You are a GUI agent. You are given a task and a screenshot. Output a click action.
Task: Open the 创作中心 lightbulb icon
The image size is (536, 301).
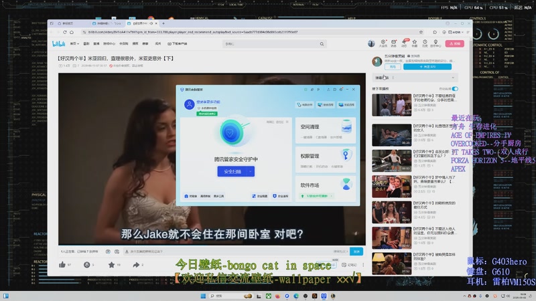point(435,43)
